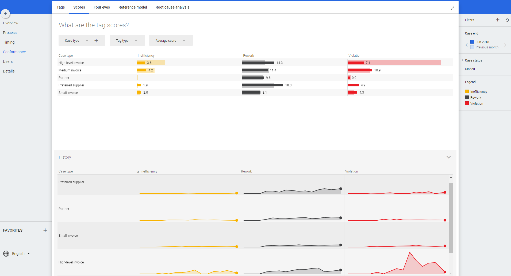Click the round plus button above Overview

coord(5,14)
